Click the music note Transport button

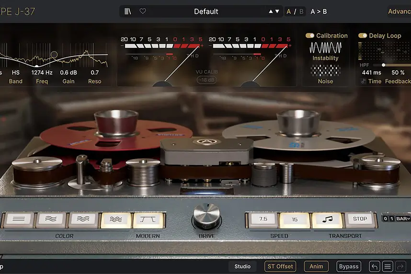pos(327,219)
